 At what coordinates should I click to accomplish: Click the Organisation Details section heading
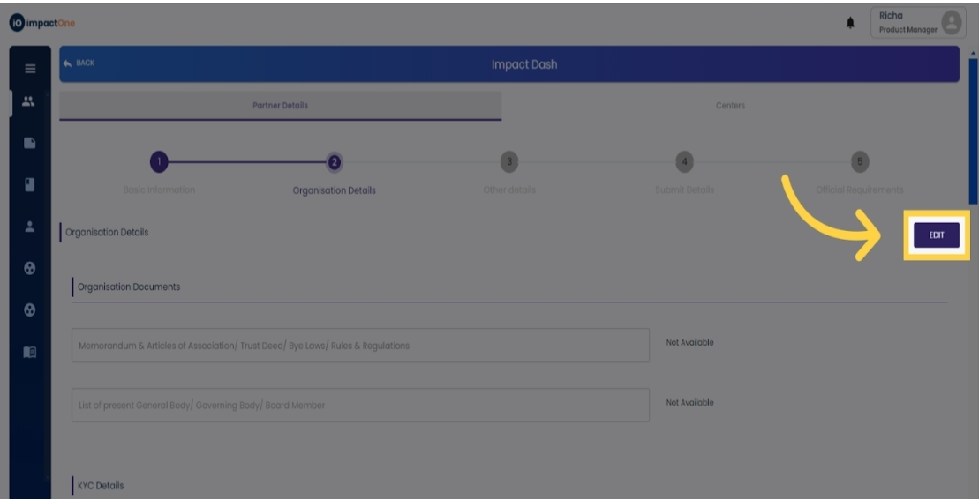pos(107,232)
